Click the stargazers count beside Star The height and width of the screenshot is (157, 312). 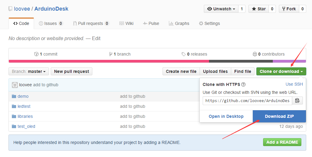(x=272, y=9)
